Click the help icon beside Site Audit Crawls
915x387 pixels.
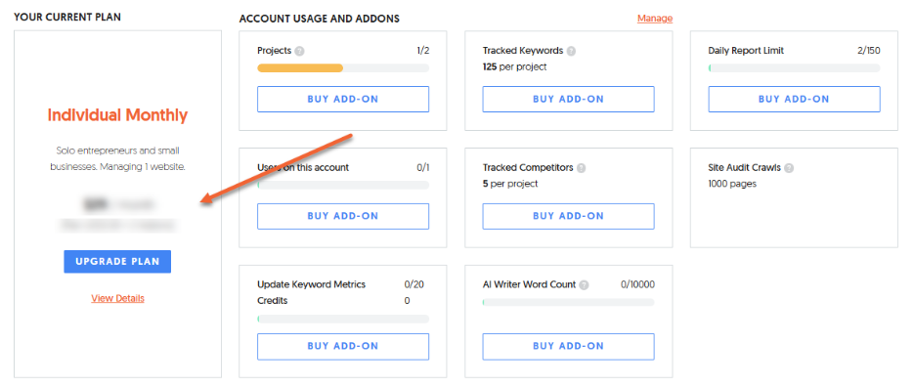[789, 168]
